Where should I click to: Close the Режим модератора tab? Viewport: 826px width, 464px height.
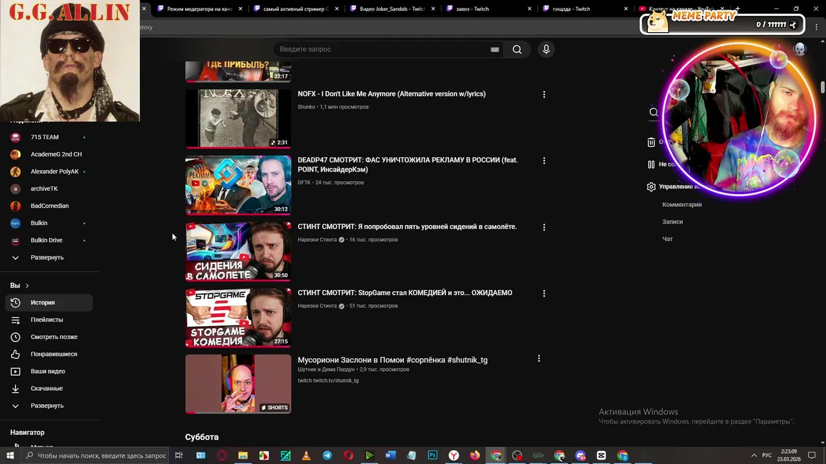click(241, 9)
